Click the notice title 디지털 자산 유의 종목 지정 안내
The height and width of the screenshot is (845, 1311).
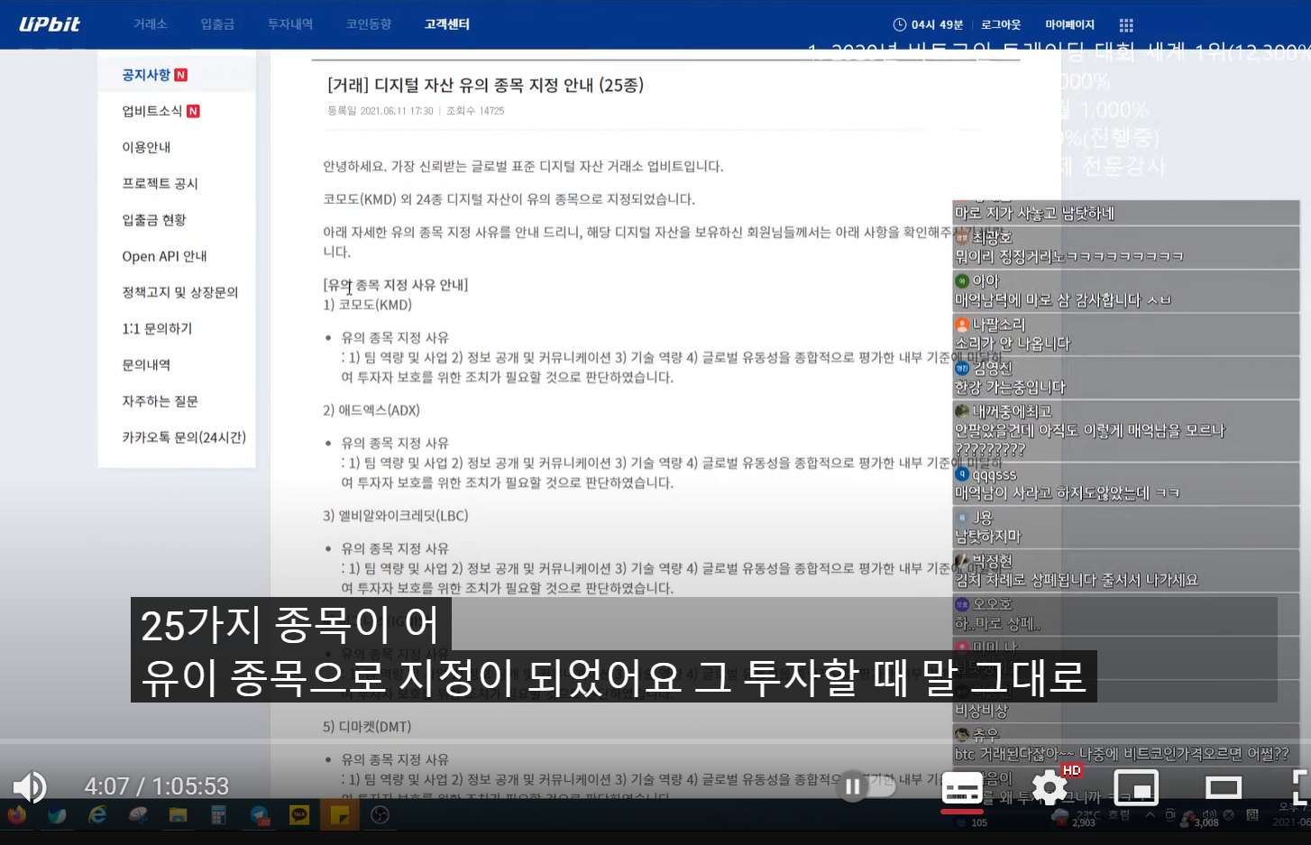click(485, 85)
